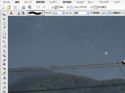The height and width of the screenshot is (93, 125).
Task: Select the Polygonal Lasso tool
Action: click(4, 37)
